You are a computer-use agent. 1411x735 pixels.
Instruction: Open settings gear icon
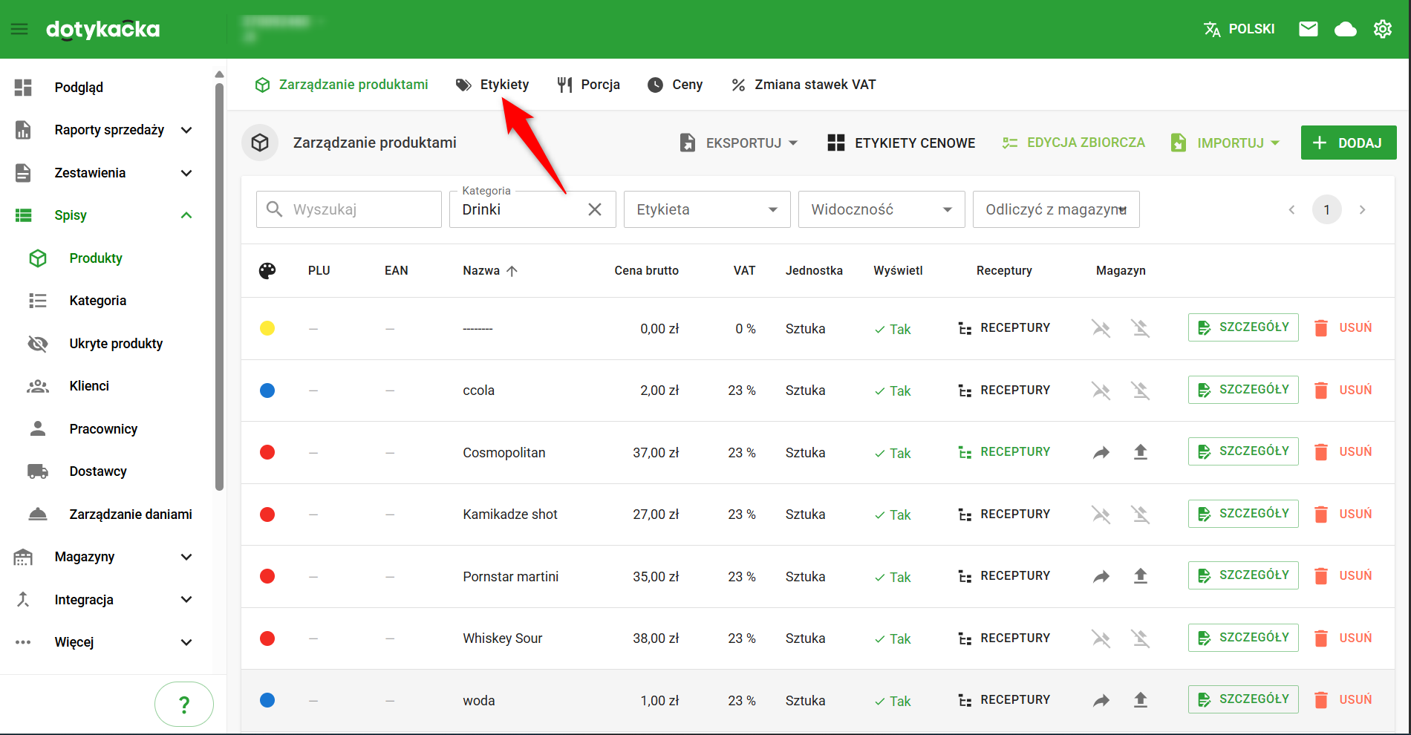click(x=1382, y=29)
